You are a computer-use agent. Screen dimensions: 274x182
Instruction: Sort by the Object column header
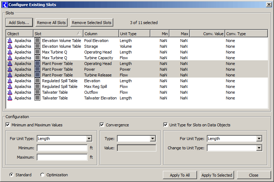pyautogui.click(x=19, y=34)
